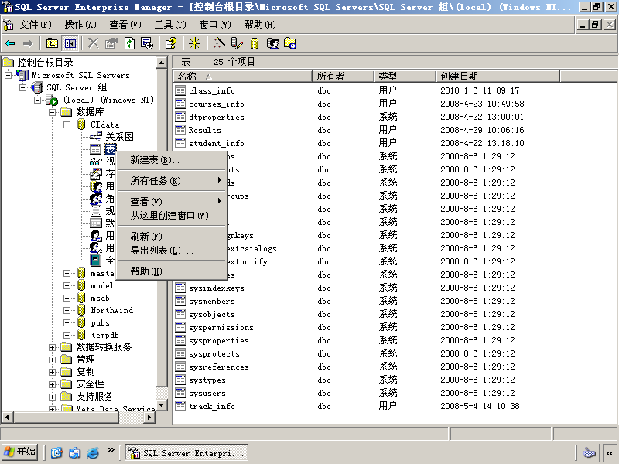
Task: Expand the 安全性 folder node
Action: coord(52,384)
